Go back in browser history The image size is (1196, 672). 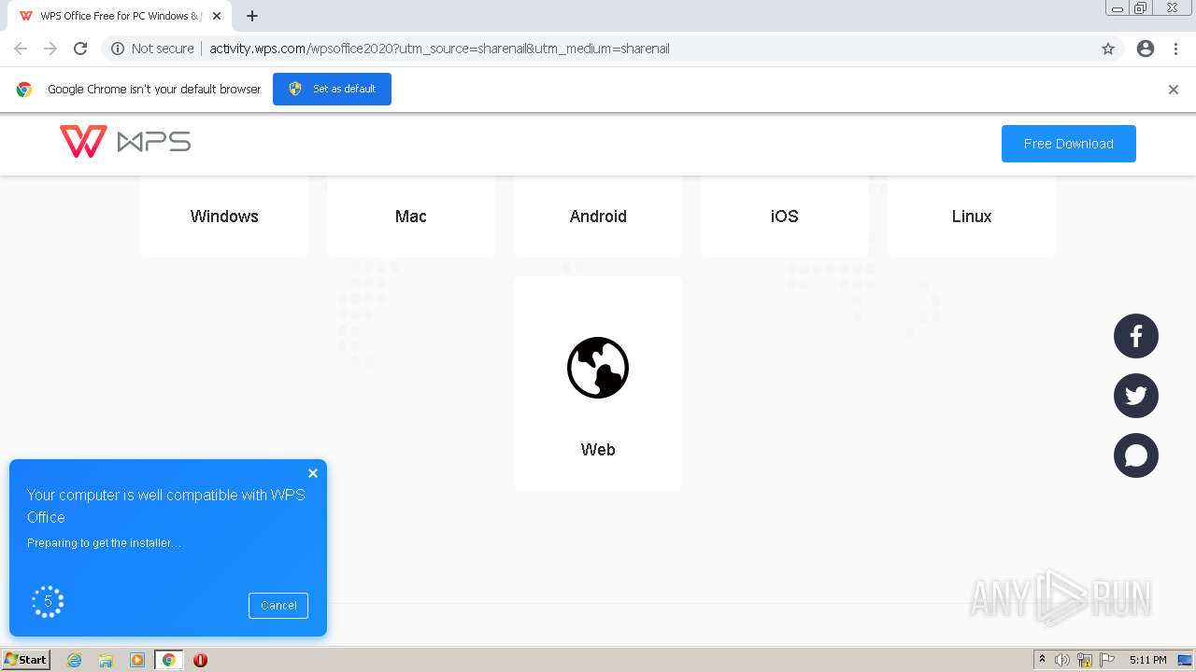pyautogui.click(x=21, y=49)
